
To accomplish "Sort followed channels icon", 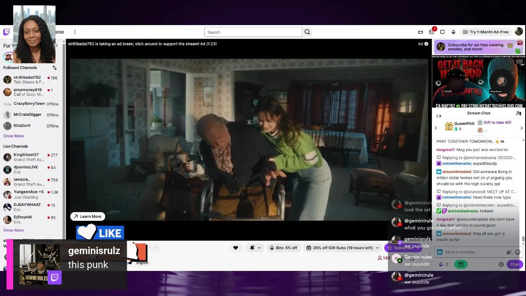I will click(x=54, y=68).
